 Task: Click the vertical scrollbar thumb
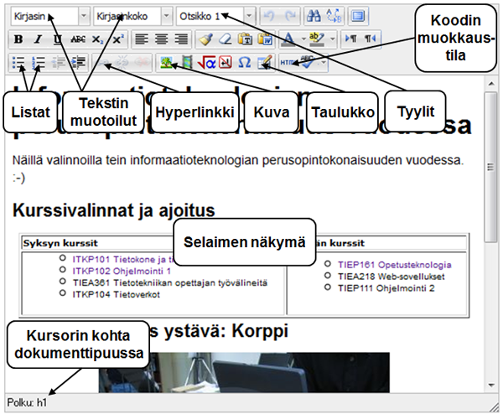pyautogui.click(x=490, y=167)
